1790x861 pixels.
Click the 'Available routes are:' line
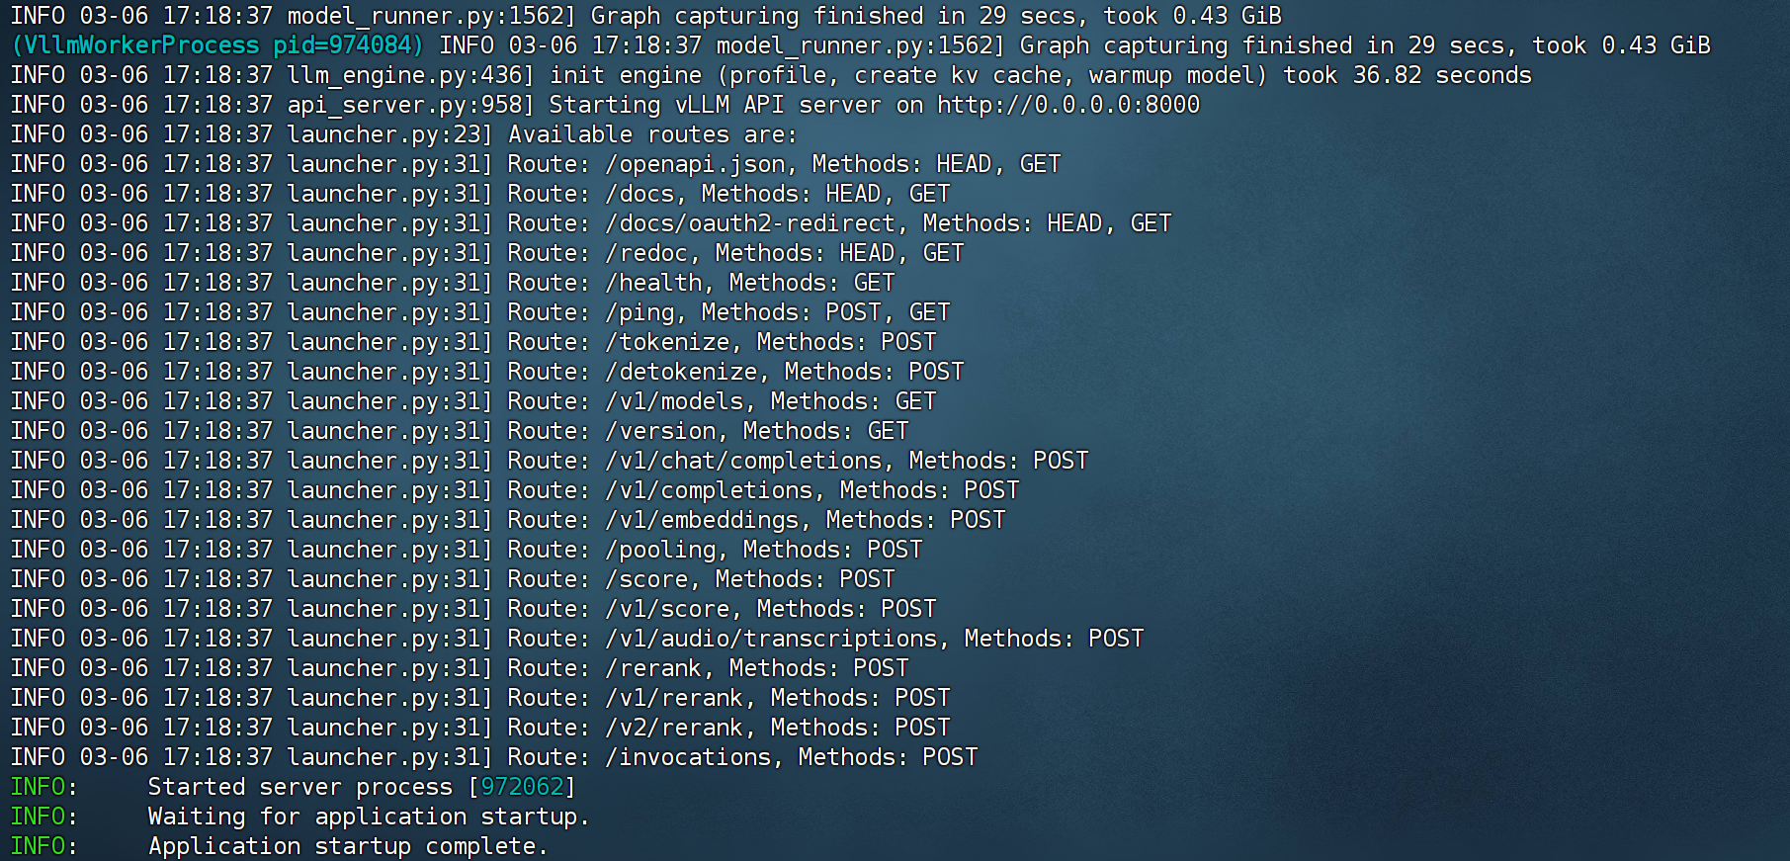click(x=653, y=134)
